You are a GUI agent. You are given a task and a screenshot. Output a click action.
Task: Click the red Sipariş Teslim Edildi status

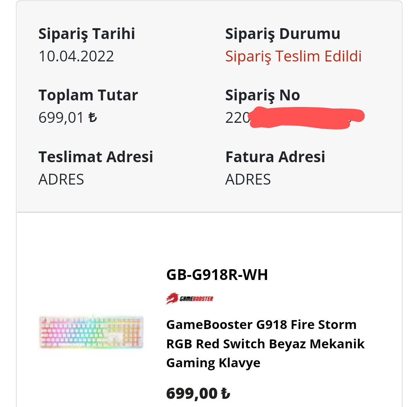pyautogui.click(x=293, y=56)
